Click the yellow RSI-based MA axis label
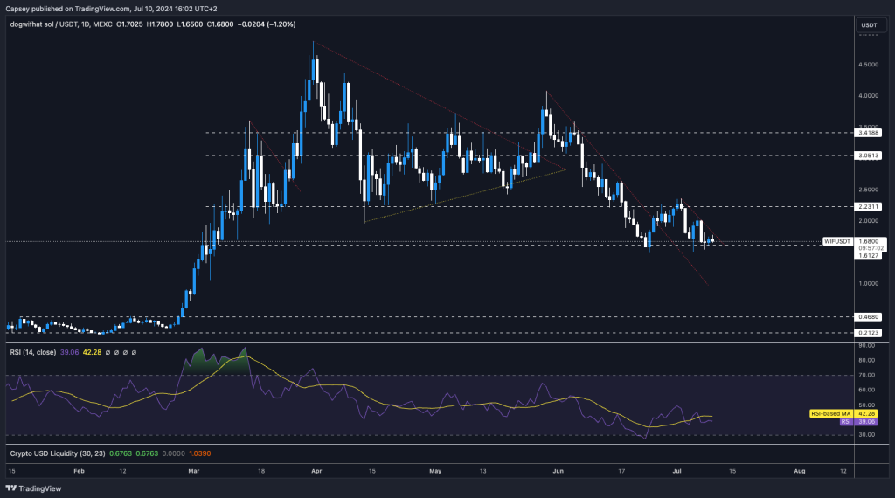Image resolution: width=895 pixels, height=498 pixels. 832,413
